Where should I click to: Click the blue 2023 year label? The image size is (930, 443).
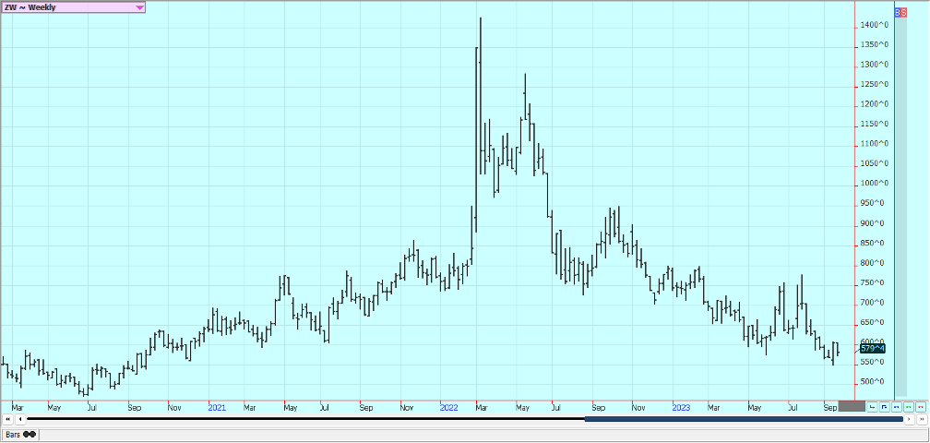pyautogui.click(x=681, y=408)
